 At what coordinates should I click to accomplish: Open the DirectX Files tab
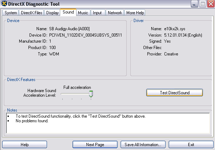click(x=31, y=13)
